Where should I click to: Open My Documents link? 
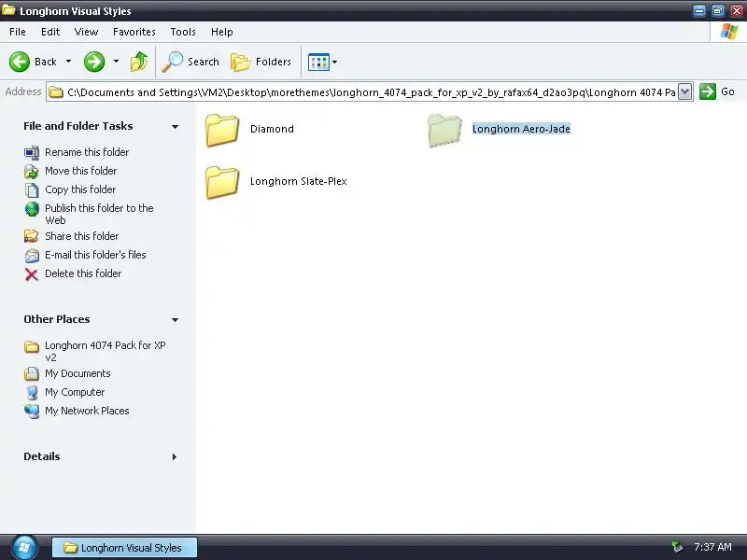click(78, 374)
